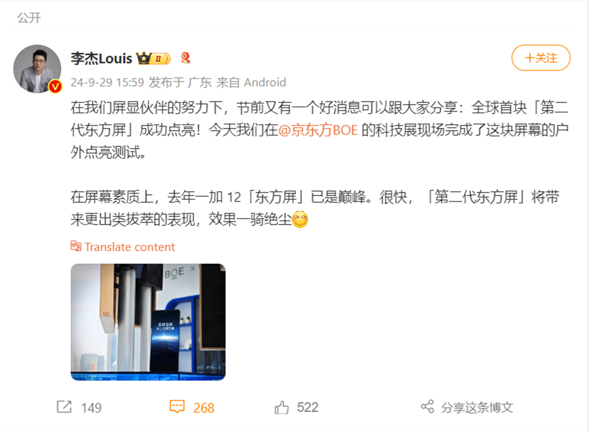Click the 24-9-29 15:59 timestamp
Screen dimensions: 589x432
pos(107,82)
